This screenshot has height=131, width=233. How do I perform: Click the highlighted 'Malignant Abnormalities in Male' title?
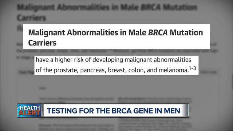[87, 32]
